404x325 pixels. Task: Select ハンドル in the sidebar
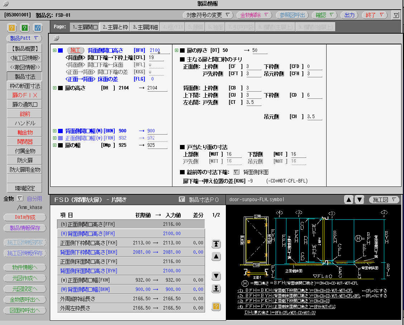point(25,123)
